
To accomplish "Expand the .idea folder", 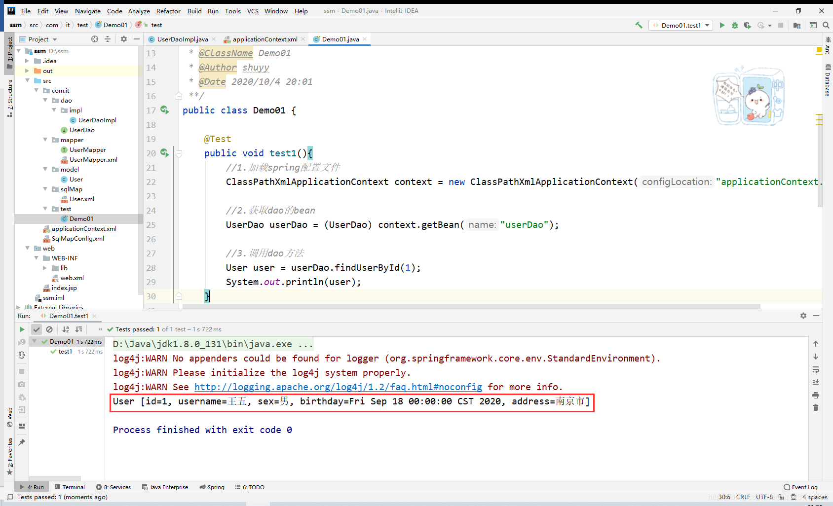I will (x=27, y=61).
